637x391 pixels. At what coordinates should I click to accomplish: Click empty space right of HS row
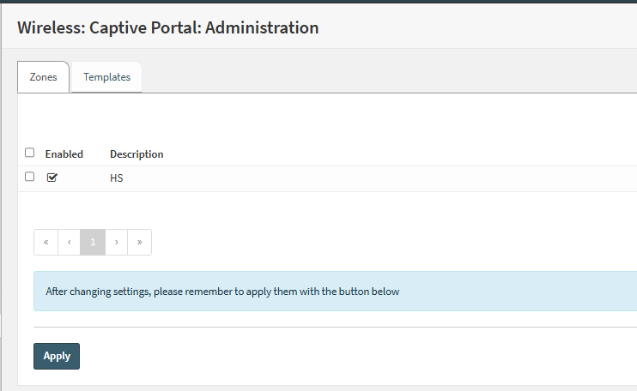[386, 178]
